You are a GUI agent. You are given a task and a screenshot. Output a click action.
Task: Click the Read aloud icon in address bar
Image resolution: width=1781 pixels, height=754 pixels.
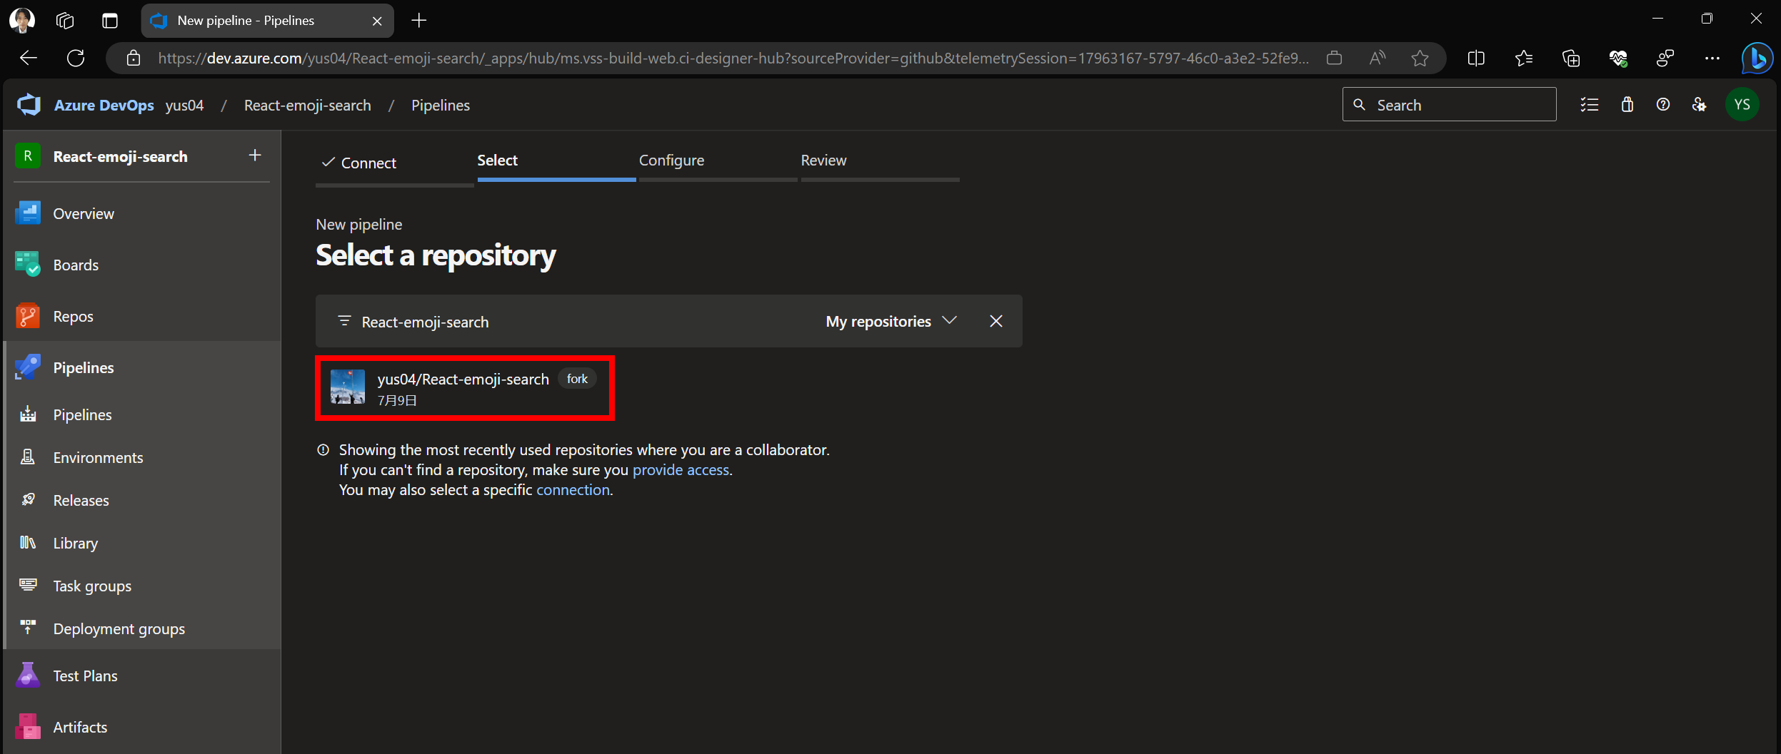tap(1378, 58)
